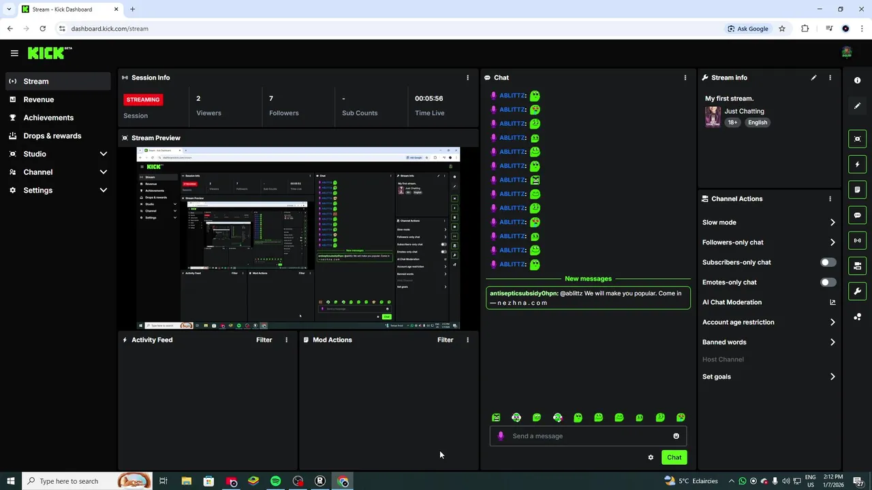Click the pencil edit icon in right rail

click(857, 105)
